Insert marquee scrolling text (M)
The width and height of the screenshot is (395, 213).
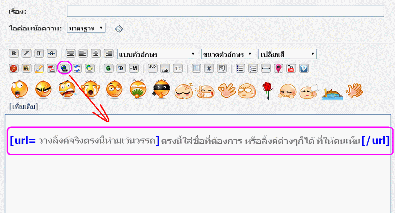pos(133,68)
